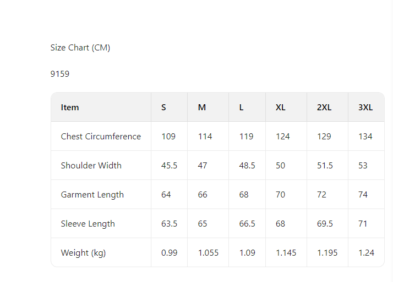This screenshot has width=393, height=282.
Task: Click the Weight (kg) row label
Action: point(83,253)
